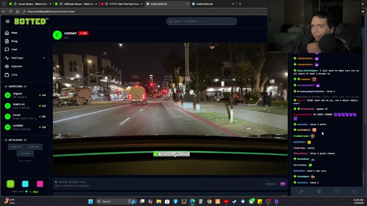Switch to the conner Stream browser tab
367x206 pixels.
coord(30,4)
